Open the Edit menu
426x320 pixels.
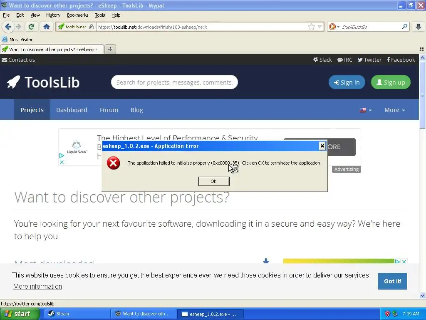tap(20, 15)
